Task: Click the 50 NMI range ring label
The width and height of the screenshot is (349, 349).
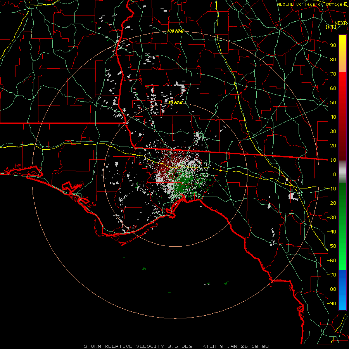Action: (x=175, y=103)
